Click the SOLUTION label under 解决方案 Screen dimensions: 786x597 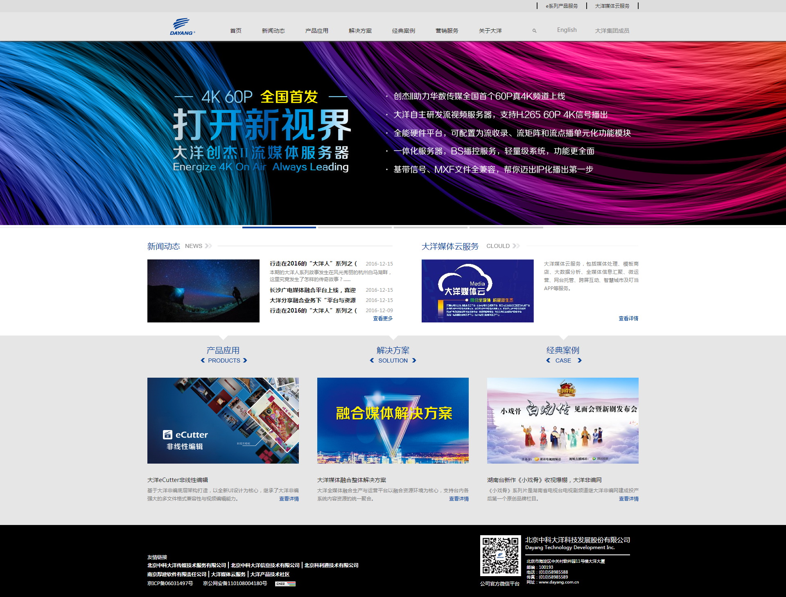pos(393,360)
